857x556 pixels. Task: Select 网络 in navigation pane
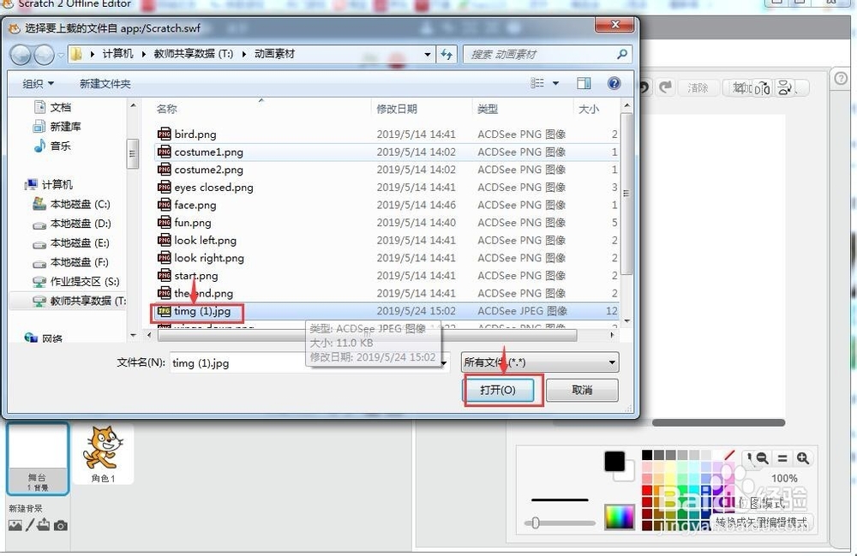click(44, 338)
